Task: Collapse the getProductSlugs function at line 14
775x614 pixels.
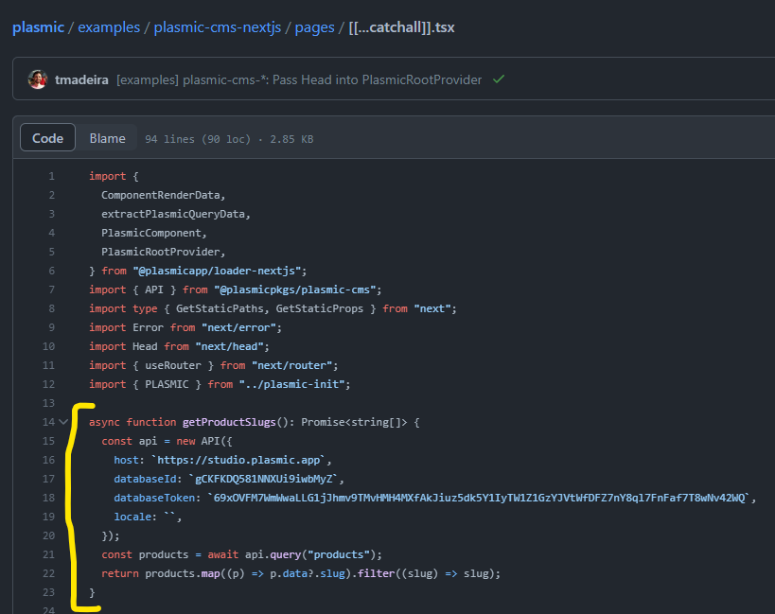Action: pos(63,422)
